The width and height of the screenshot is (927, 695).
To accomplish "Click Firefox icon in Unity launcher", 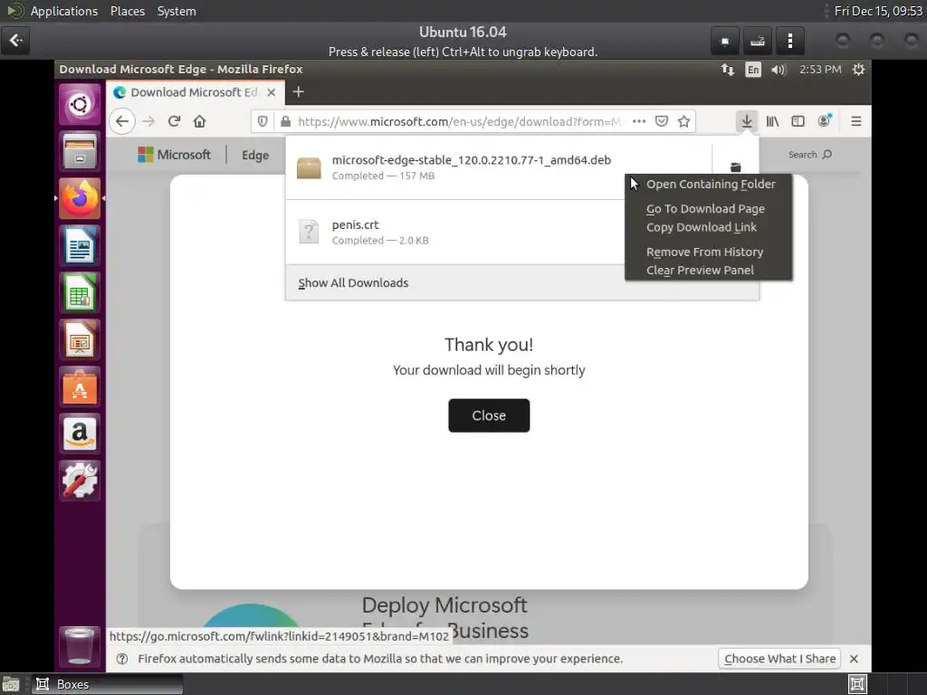I will [x=80, y=198].
